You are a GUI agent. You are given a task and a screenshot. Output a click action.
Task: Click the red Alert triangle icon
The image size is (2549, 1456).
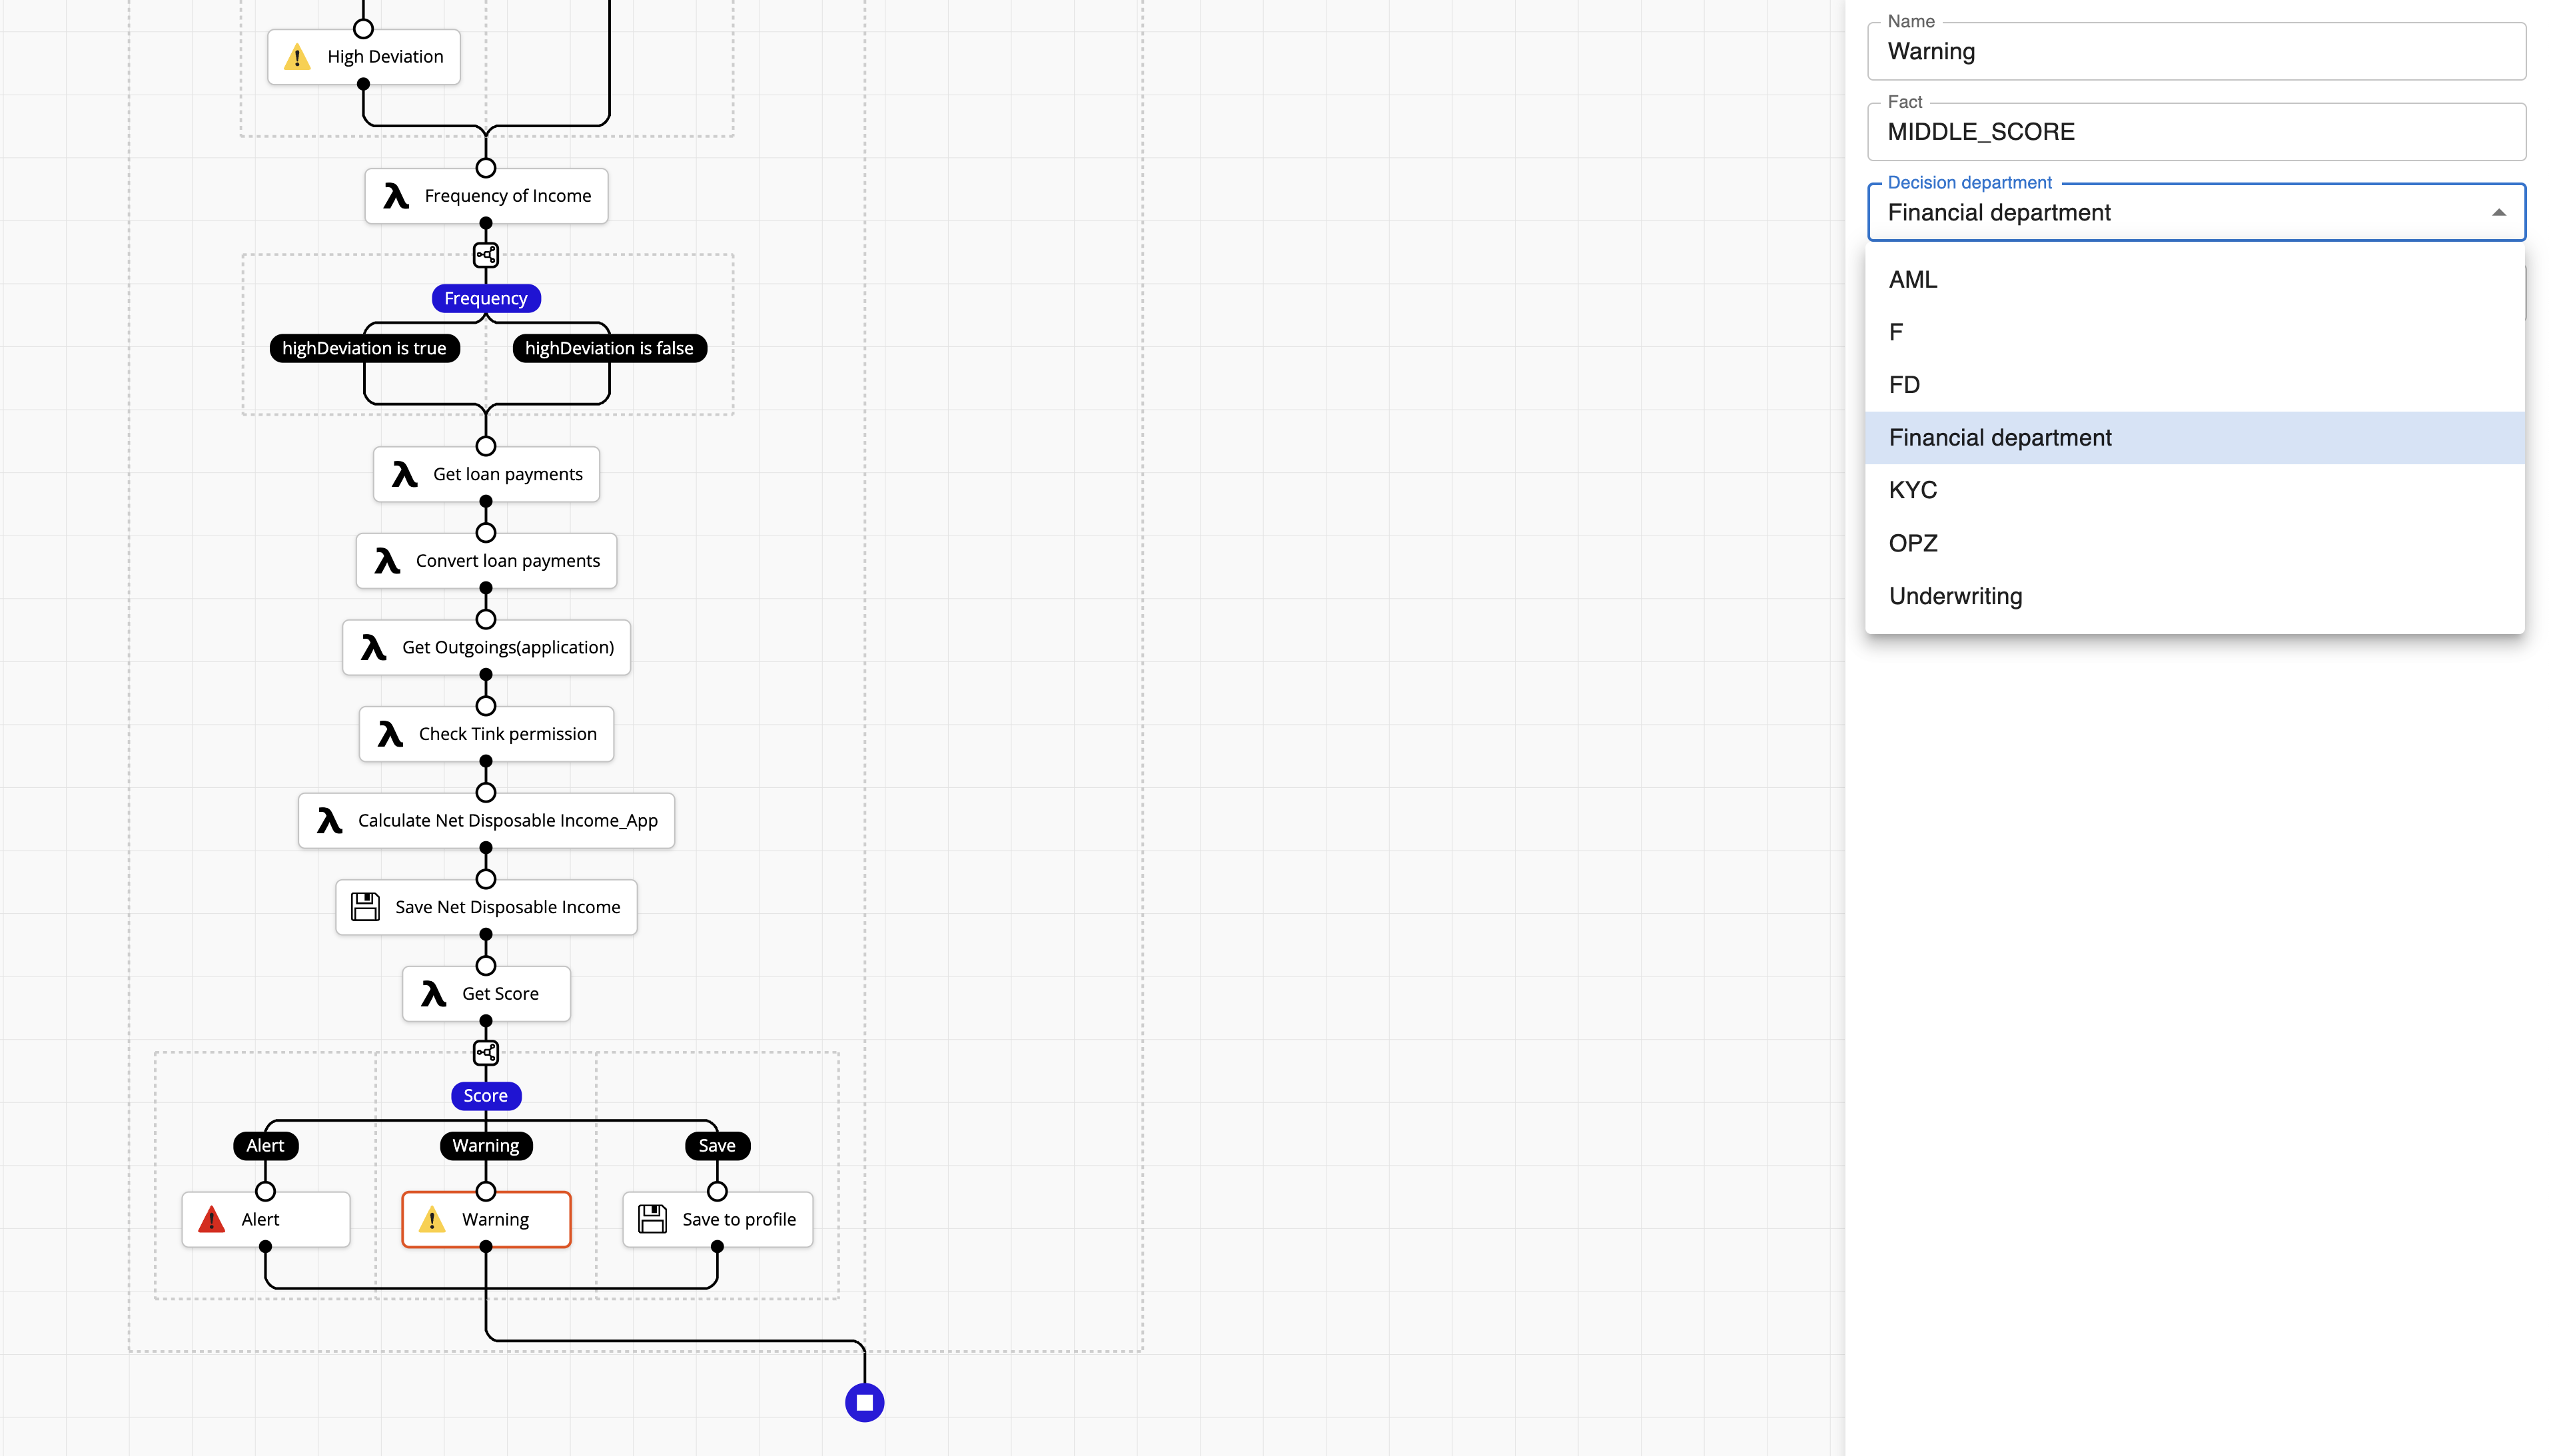[x=212, y=1219]
